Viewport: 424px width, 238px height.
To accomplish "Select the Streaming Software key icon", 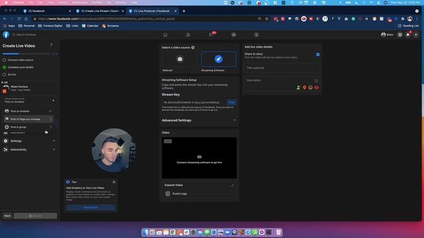I will coord(219,59).
